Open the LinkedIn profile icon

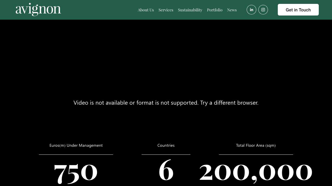pyautogui.click(x=251, y=10)
